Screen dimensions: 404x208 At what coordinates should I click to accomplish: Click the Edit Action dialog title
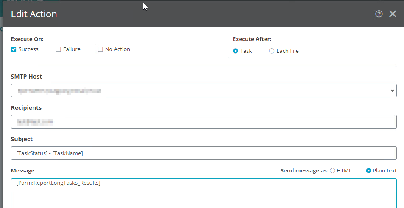coord(34,14)
